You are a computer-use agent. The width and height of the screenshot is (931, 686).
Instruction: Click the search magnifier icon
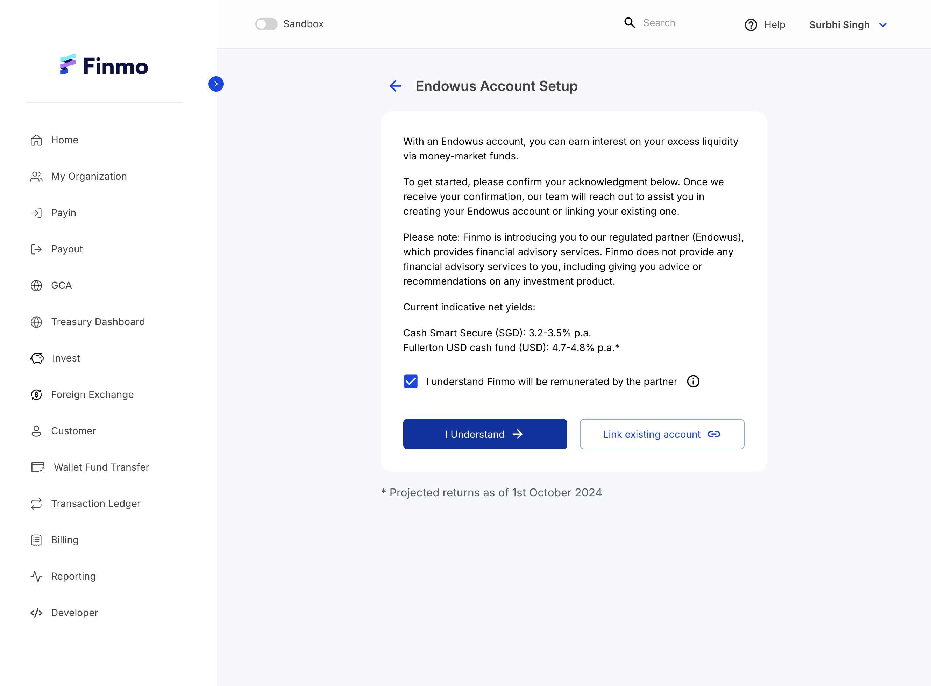(x=630, y=23)
